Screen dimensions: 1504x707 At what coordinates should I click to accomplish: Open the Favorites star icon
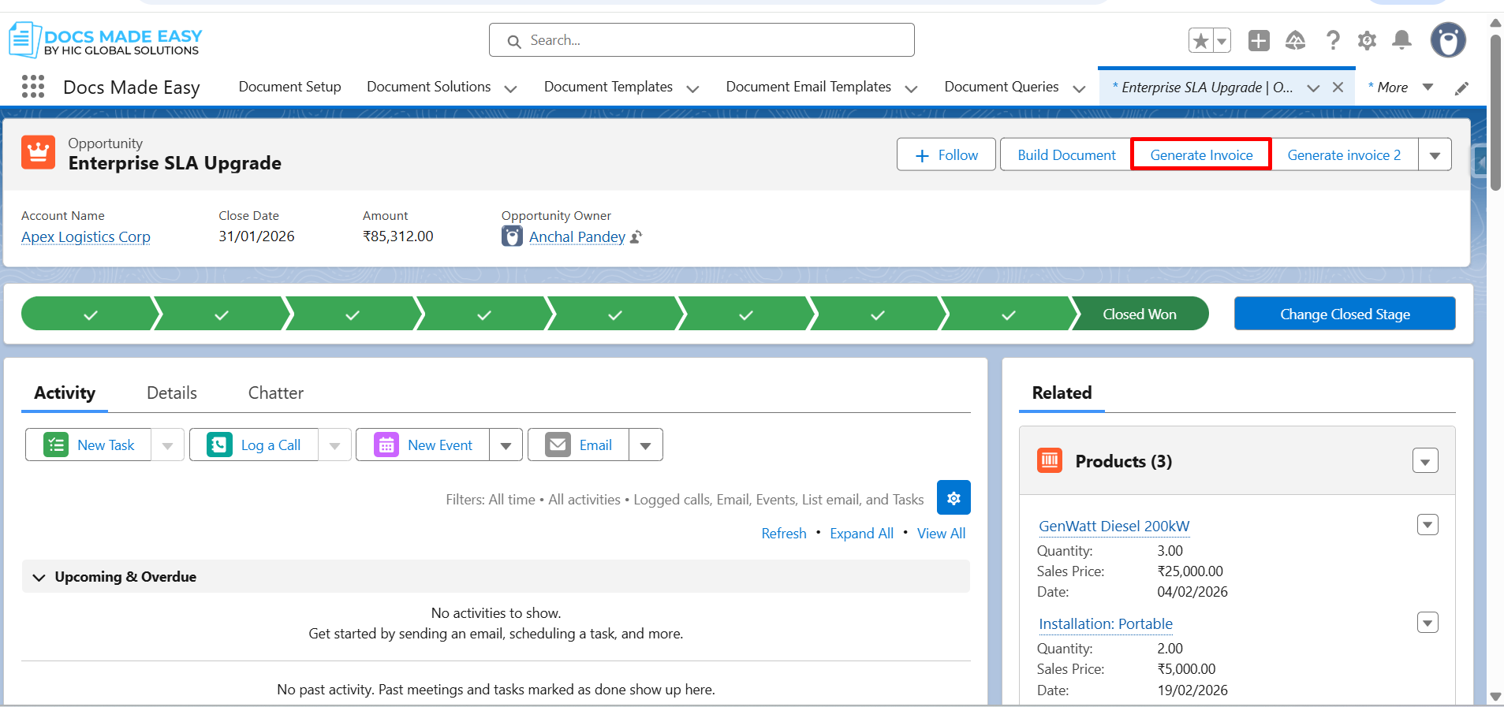click(x=1200, y=40)
